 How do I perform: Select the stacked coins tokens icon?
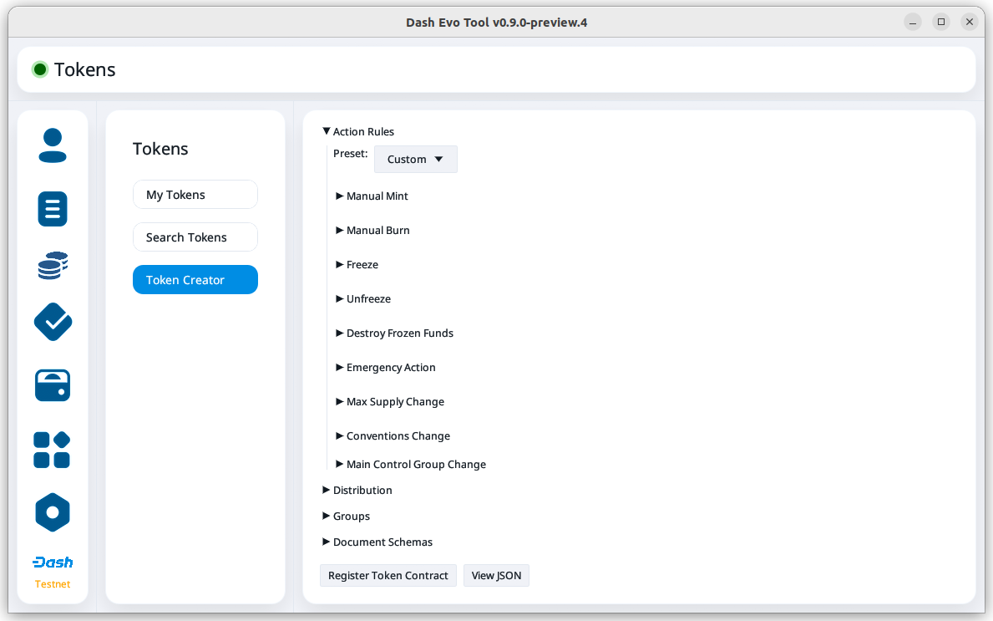coord(53,266)
